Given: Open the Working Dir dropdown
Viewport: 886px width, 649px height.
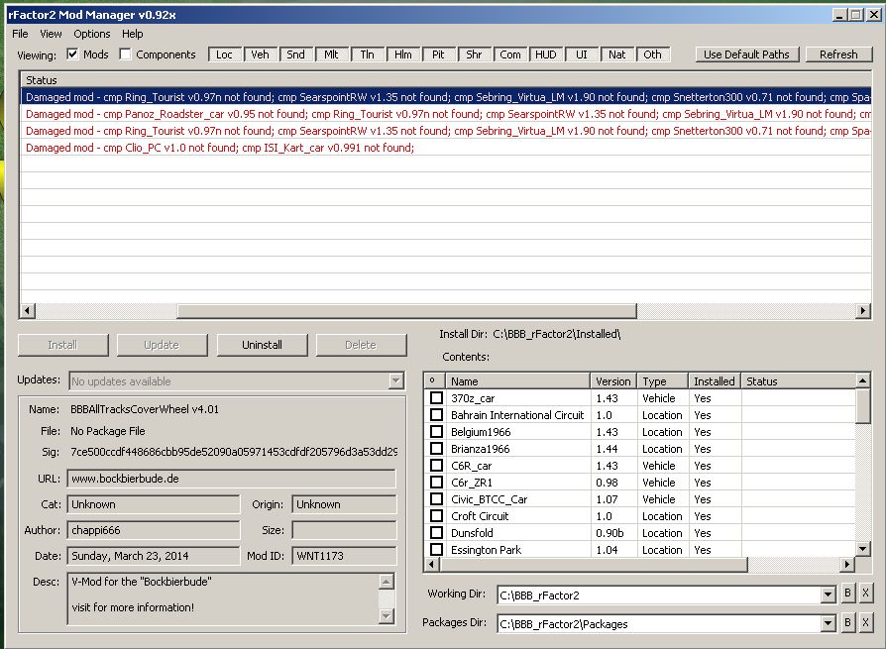Looking at the screenshot, I should coord(829,595).
